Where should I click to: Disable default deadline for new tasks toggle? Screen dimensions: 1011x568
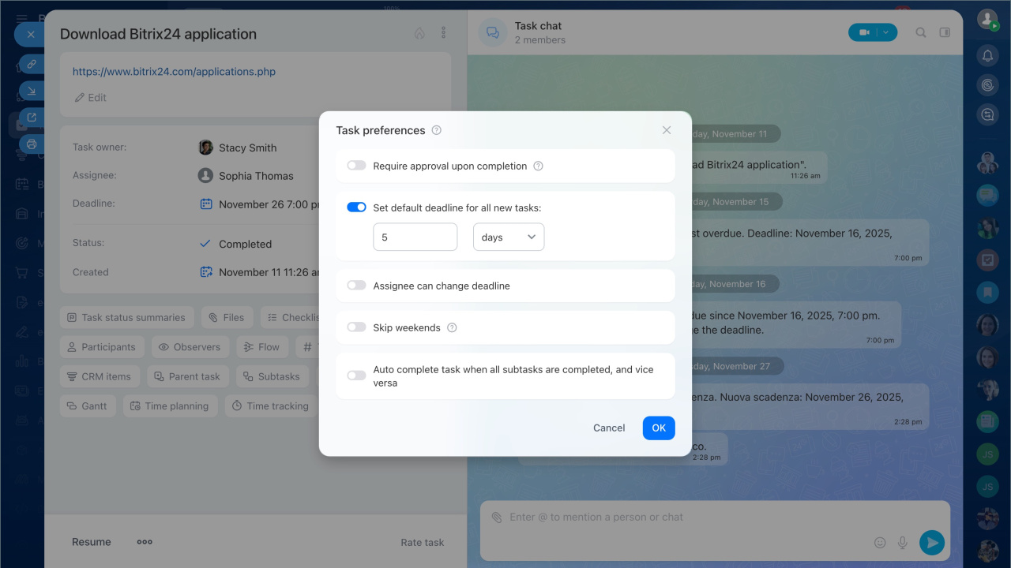pyautogui.click(x=356, y=207)
